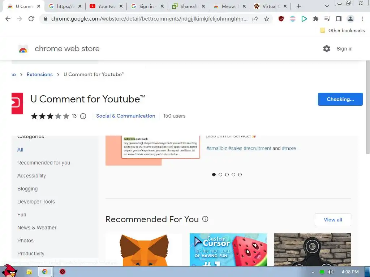This screenshot has width=370, height=277.
Task: Open the Angry Birds start button
Action: point(10,271)
